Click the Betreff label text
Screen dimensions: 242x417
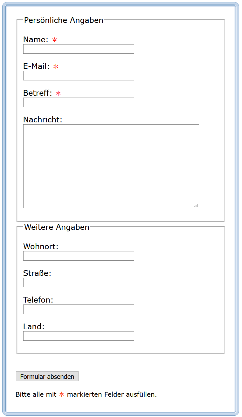(x=38, y=93)
